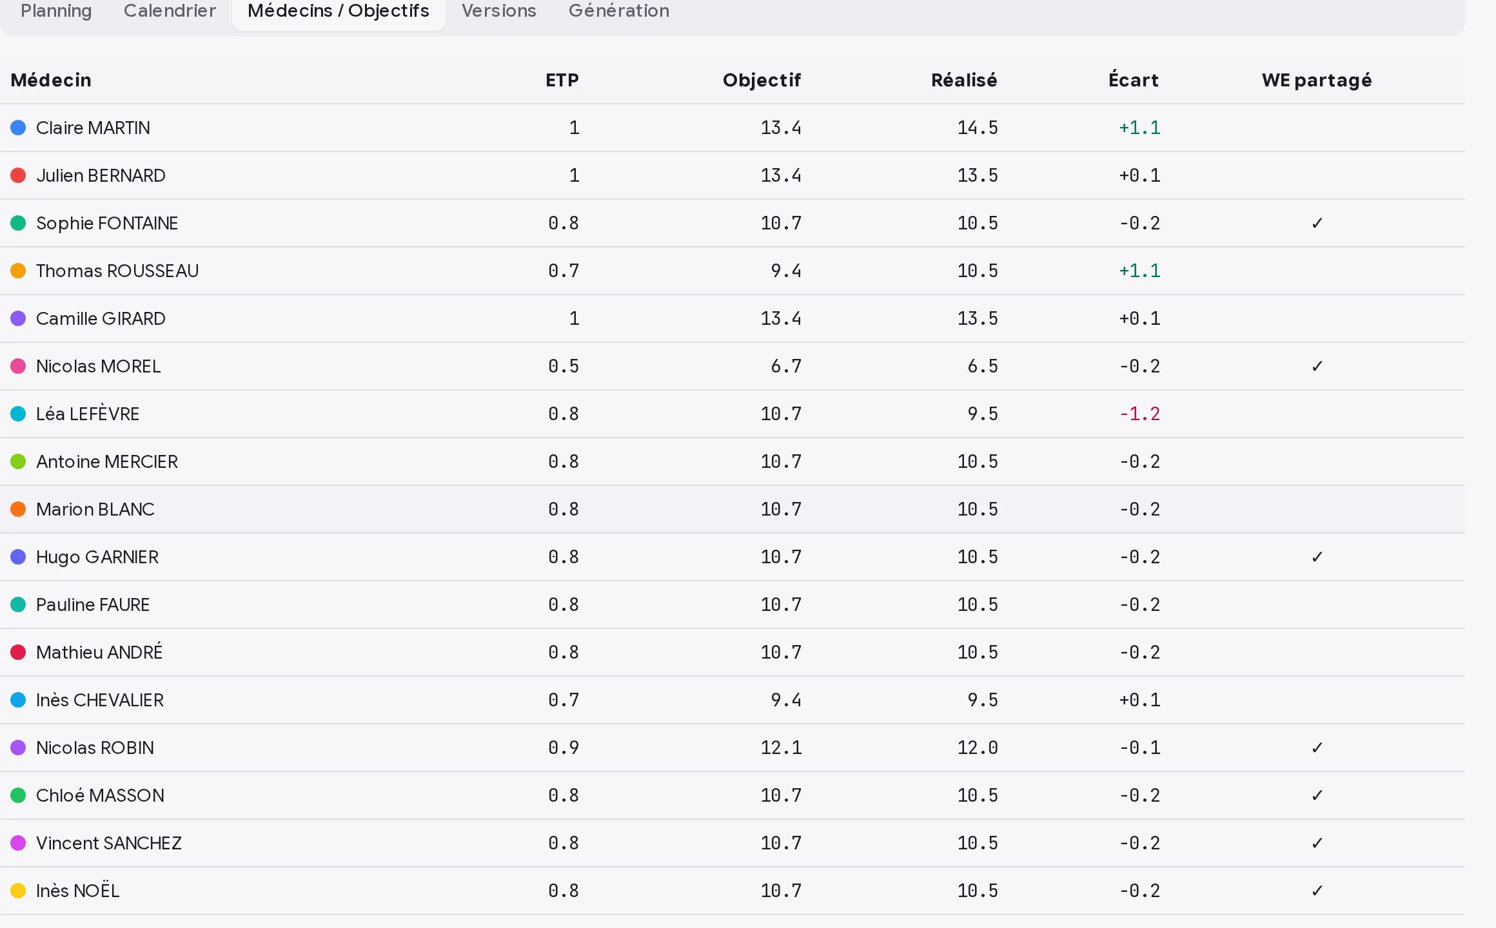This screenshot has height=928, width=1496.
Task: Click the Médecin column header
Action: tap(51, 80)
